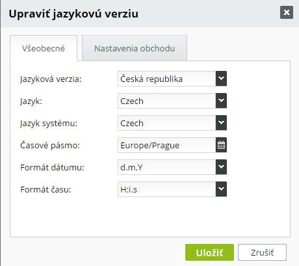Image resolution: width=299 pixels, height=266 pixels.
Task: Click the Časové pásmo: label
Action: 50,145
